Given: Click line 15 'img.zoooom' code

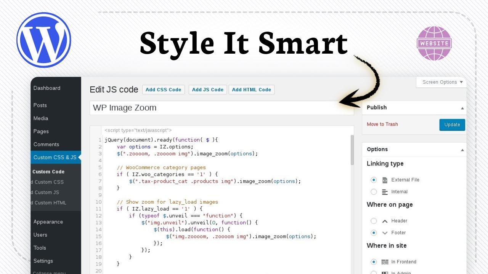Looking at the screenshot, I should pyautogui.click(x=241, y=236).
